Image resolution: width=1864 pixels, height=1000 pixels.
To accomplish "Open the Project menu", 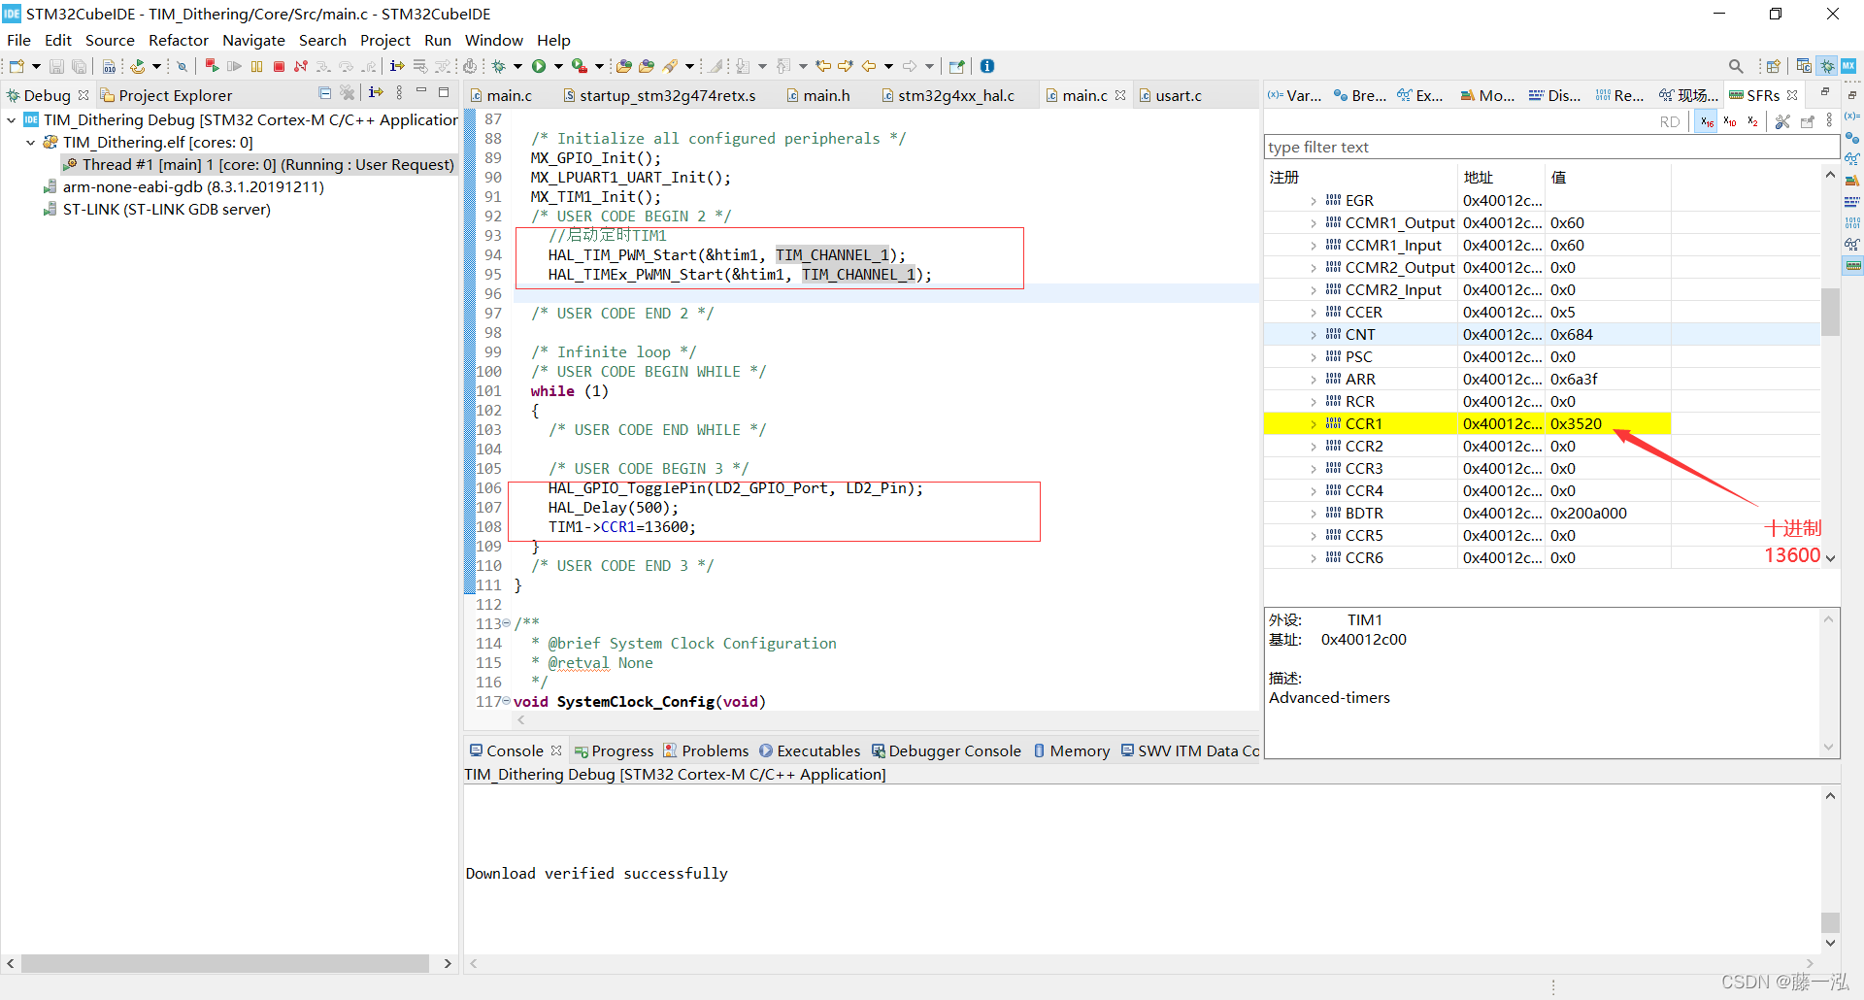I will (385, 40).
